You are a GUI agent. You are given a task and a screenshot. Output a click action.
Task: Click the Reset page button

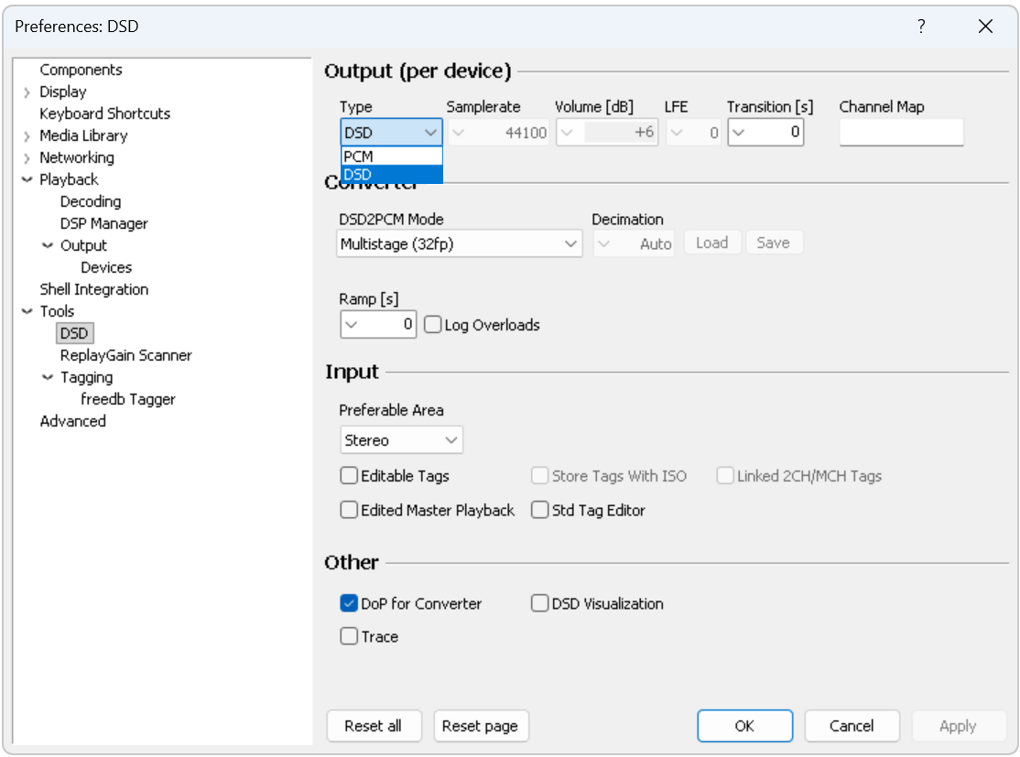[x=480, y=726]
